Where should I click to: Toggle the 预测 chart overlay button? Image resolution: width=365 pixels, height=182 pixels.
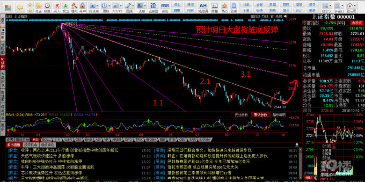coord(278,16)
